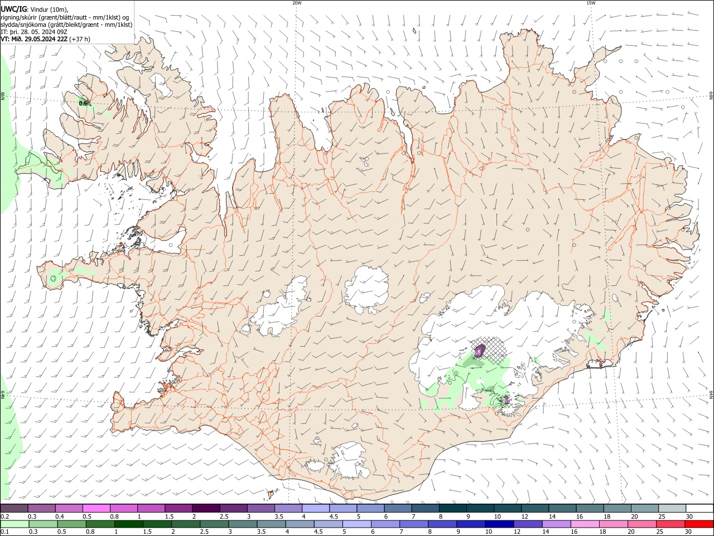Viewport: 714px width, 536px height.
Task: Pick lower-scale violet swatch between 14 and 16
Action: (556, 524)
